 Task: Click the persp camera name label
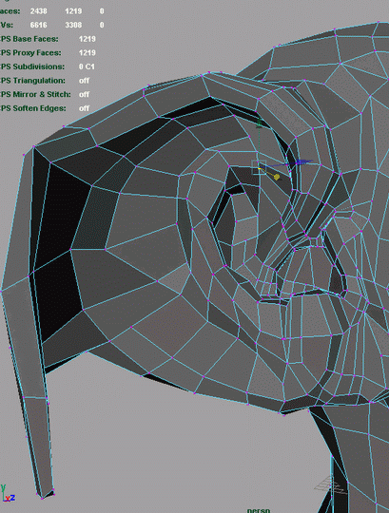pos(259,510)
